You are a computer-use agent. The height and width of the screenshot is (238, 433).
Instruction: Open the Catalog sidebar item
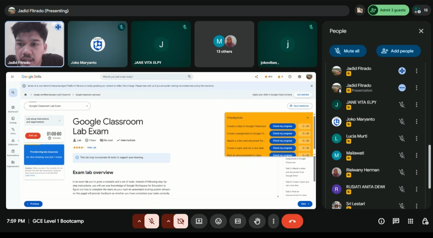(13, 120)
